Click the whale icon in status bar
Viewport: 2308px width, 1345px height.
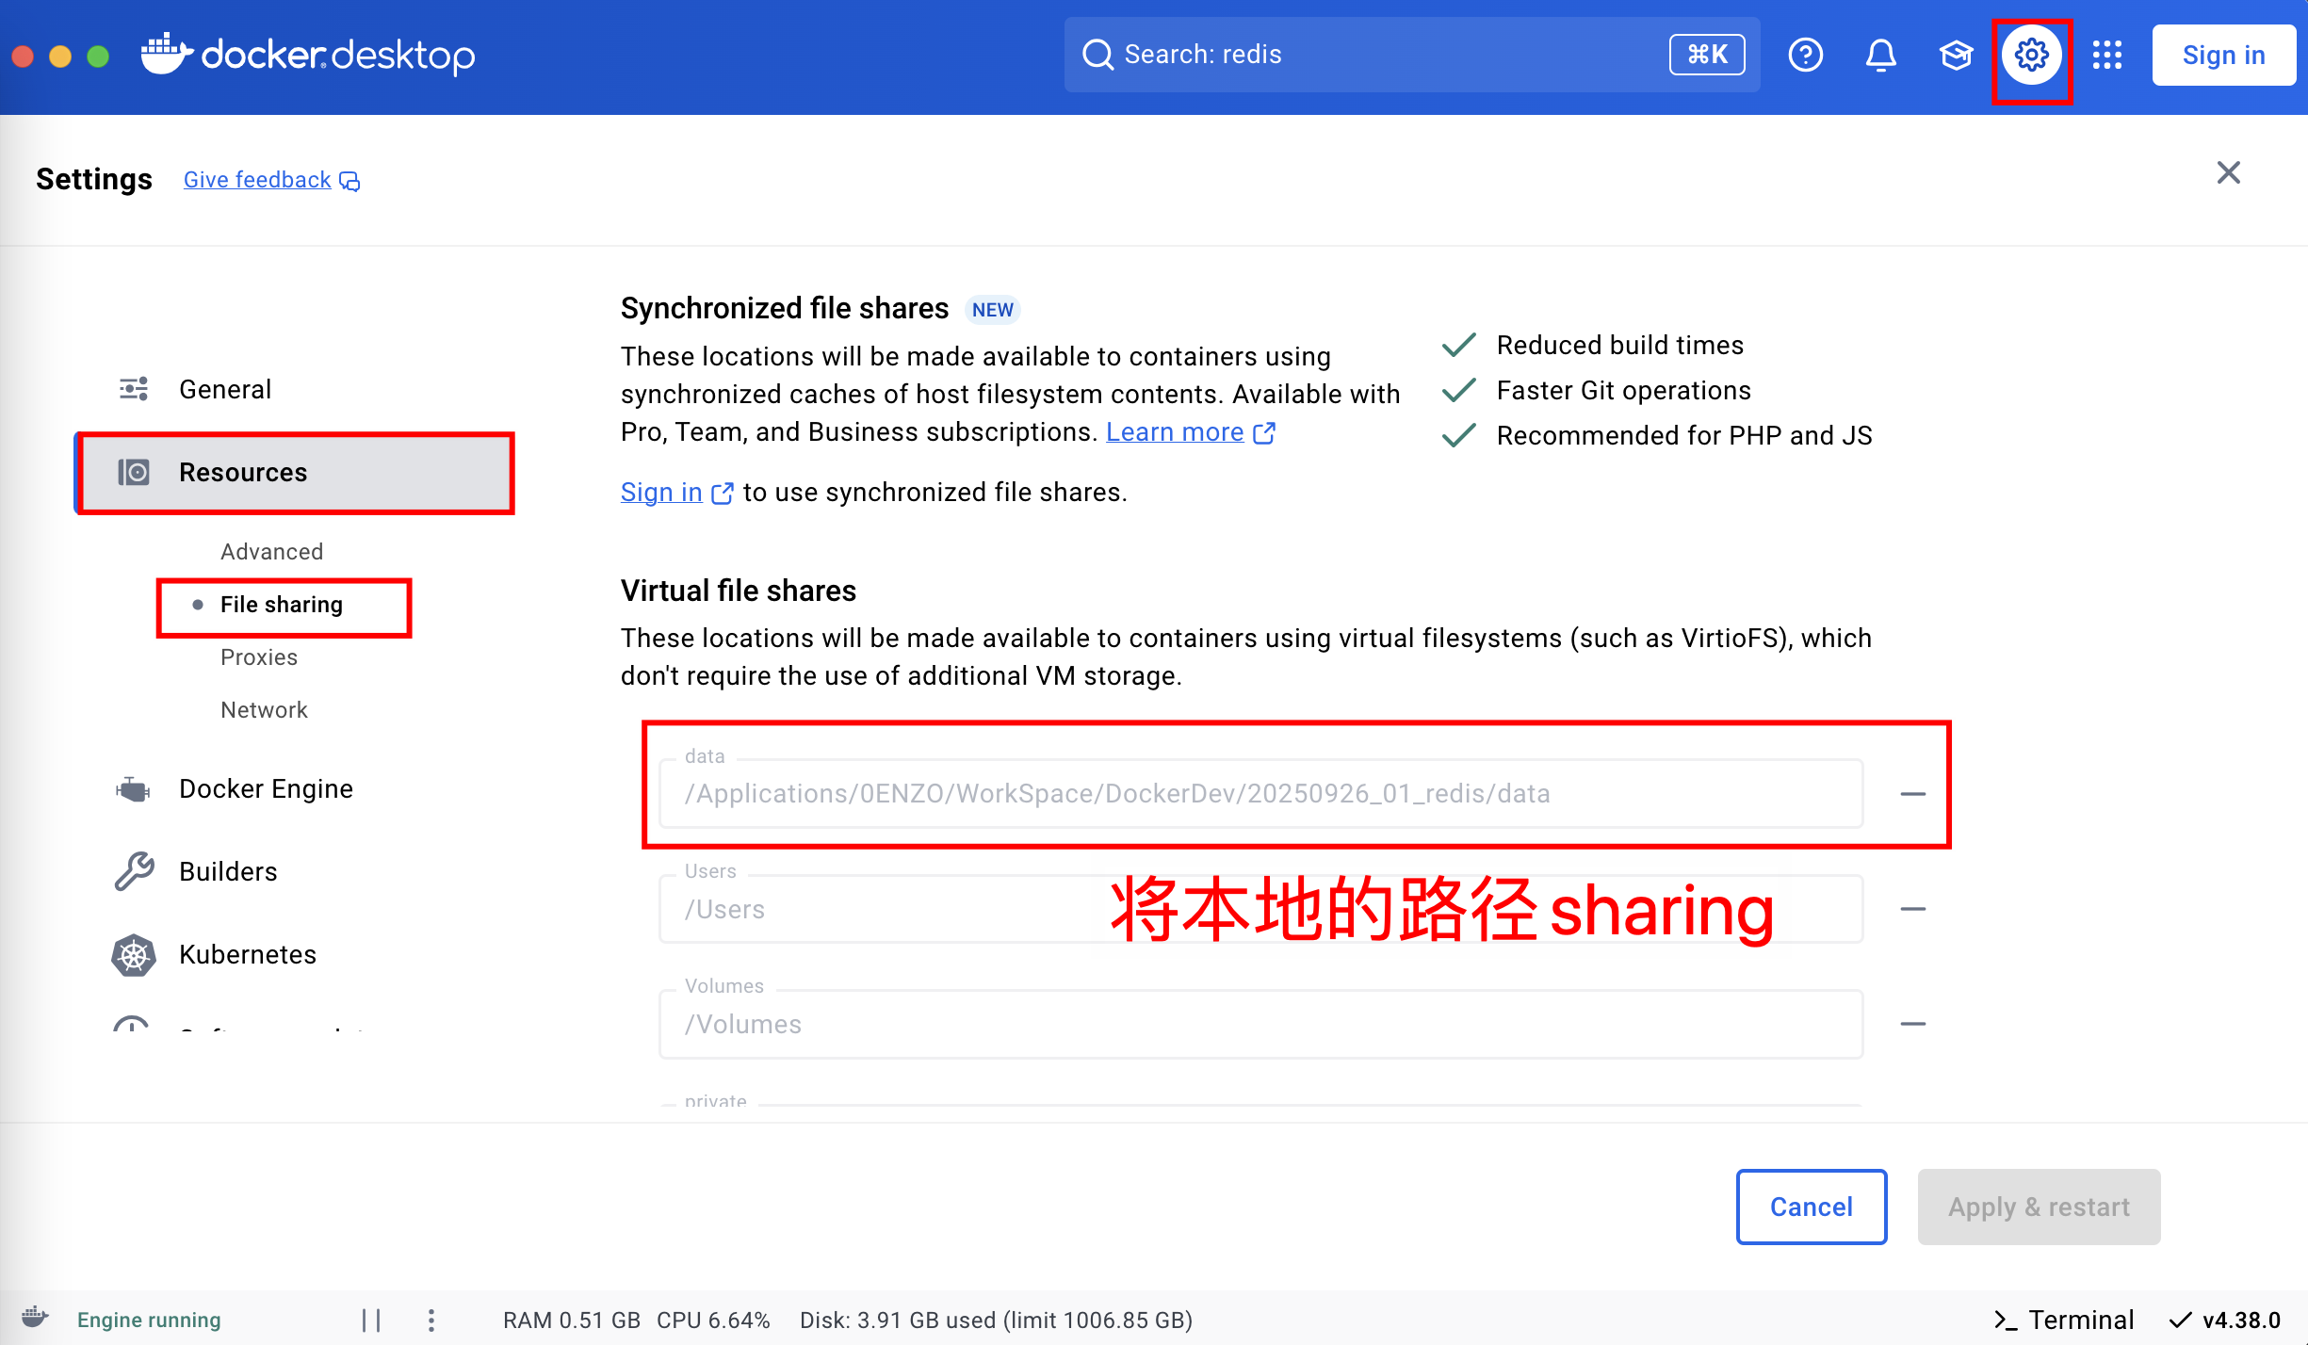click(x=35, y=1318)
